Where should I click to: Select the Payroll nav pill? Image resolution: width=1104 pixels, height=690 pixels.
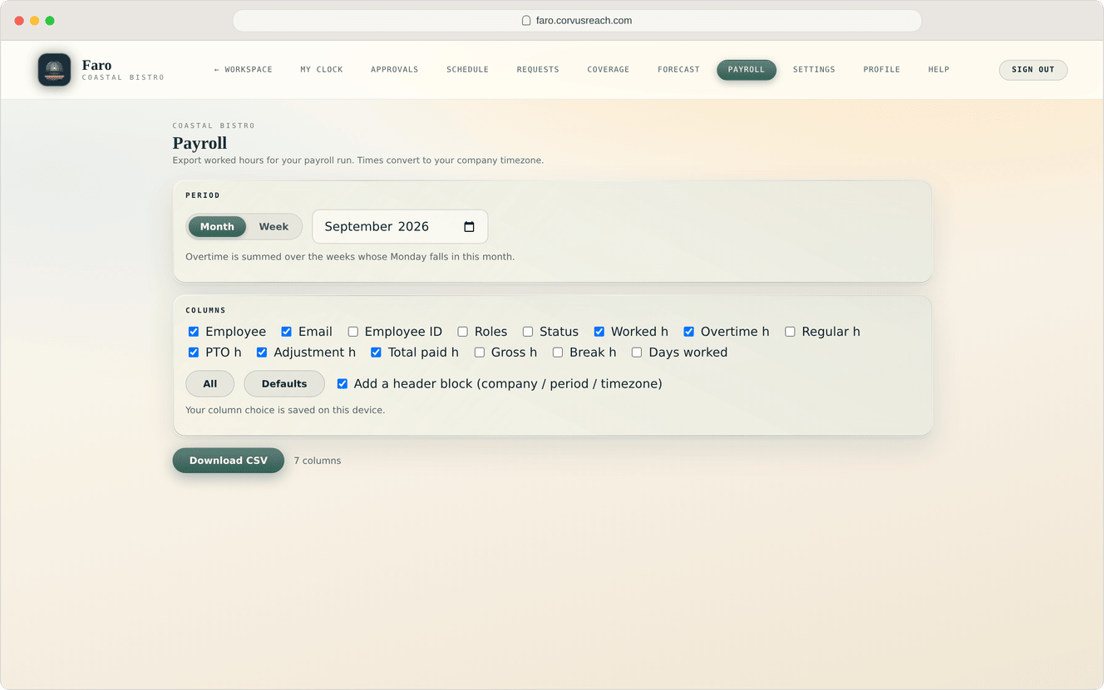pyautogui.click(x=747, y=70)
